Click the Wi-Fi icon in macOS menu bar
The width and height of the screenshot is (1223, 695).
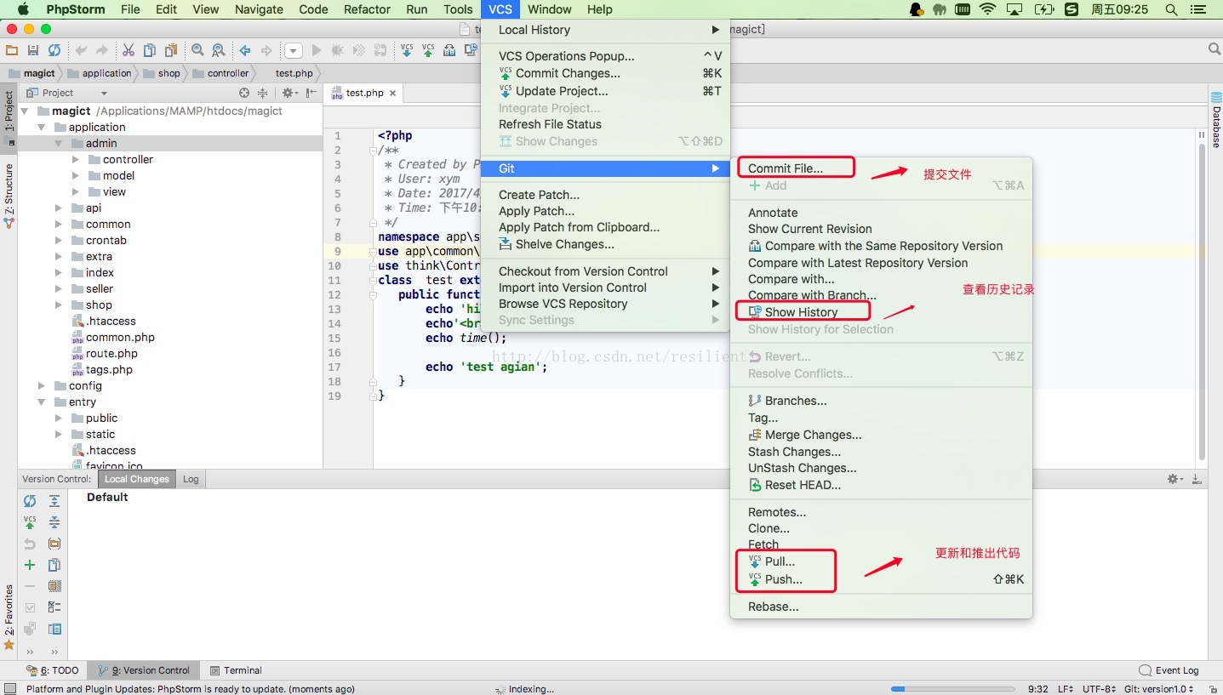(x=987, y=9)
